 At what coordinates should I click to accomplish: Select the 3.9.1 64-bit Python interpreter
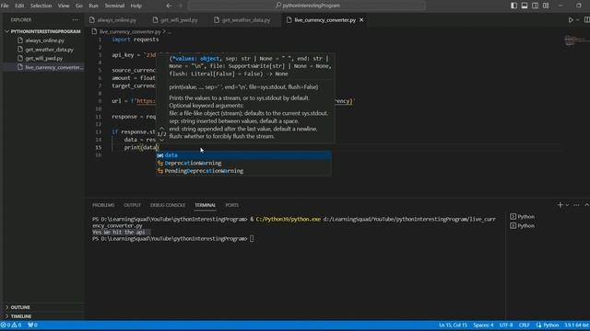pyautogui.click(x=576, y=325)
